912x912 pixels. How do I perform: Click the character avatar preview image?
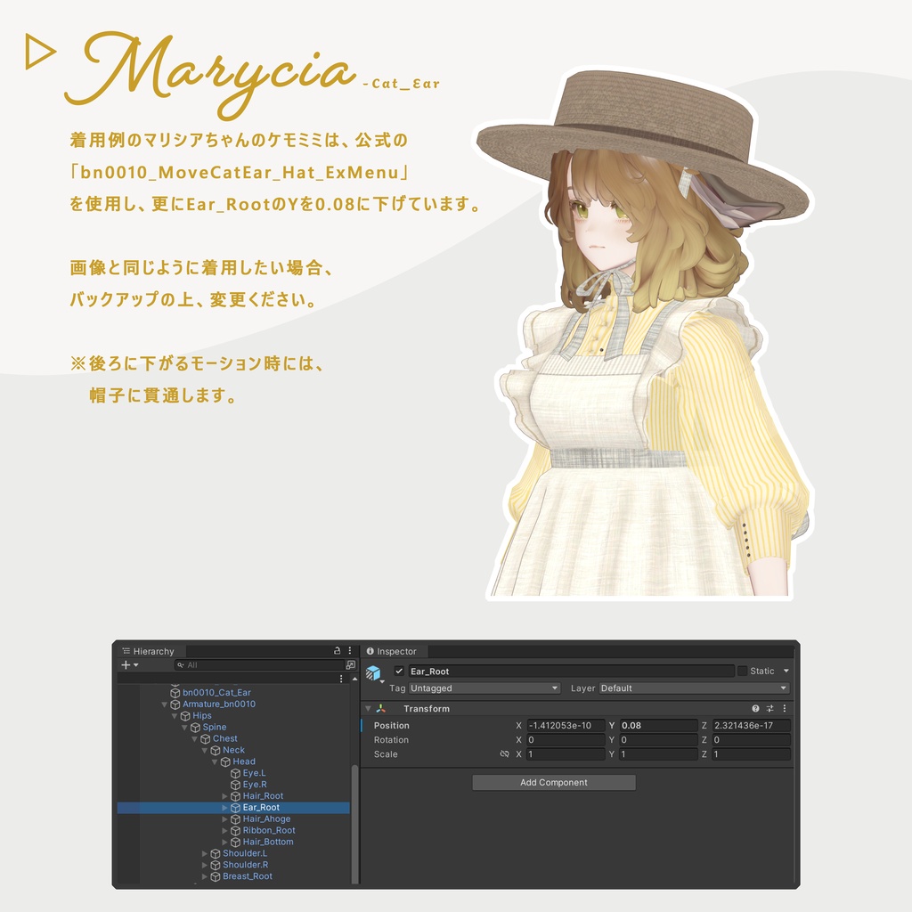643,335
